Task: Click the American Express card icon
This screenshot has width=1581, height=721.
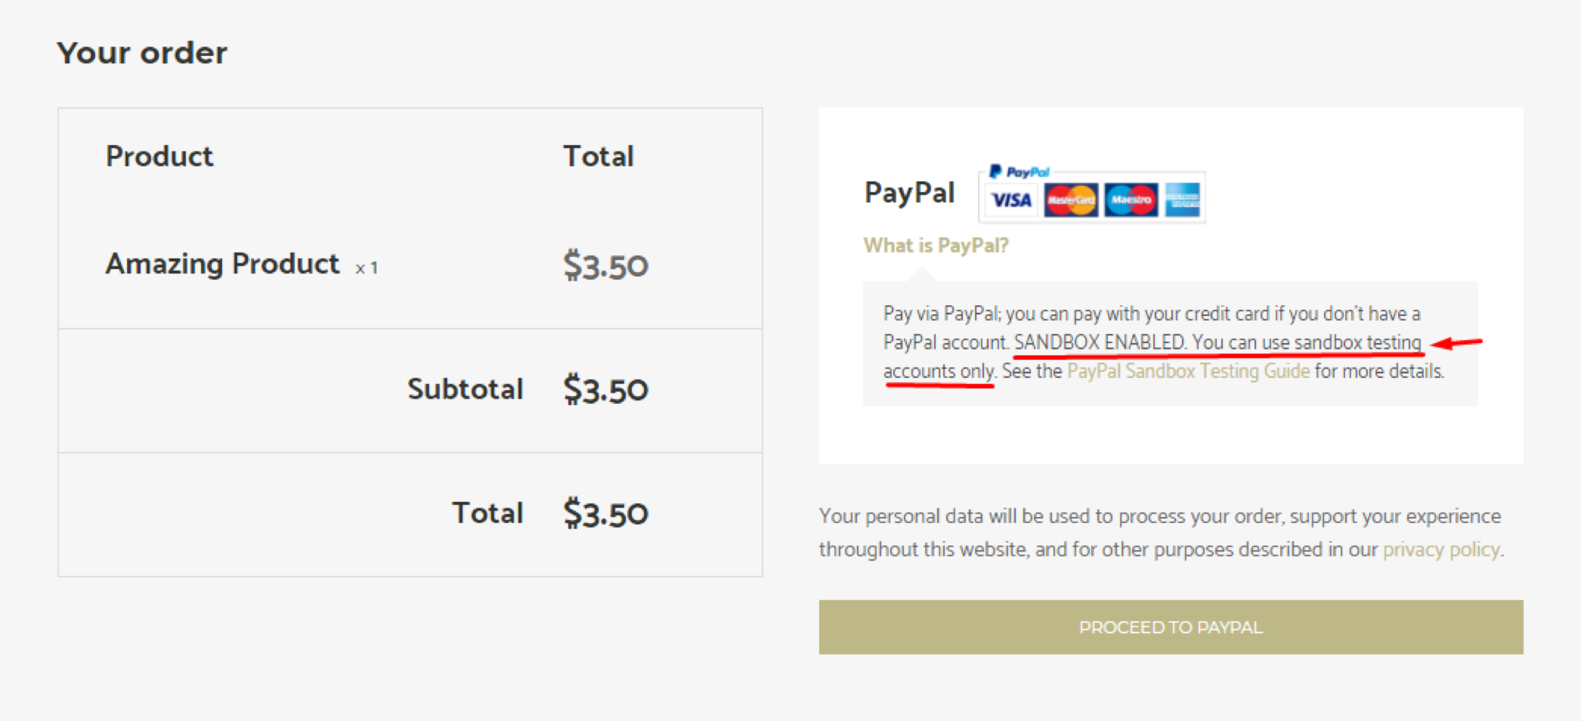Action: pyautogui.click(x=1183, y=200)
